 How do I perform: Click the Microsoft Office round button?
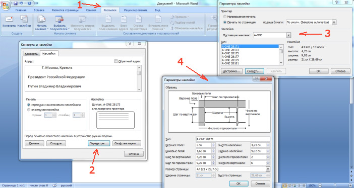pos(6,6)
